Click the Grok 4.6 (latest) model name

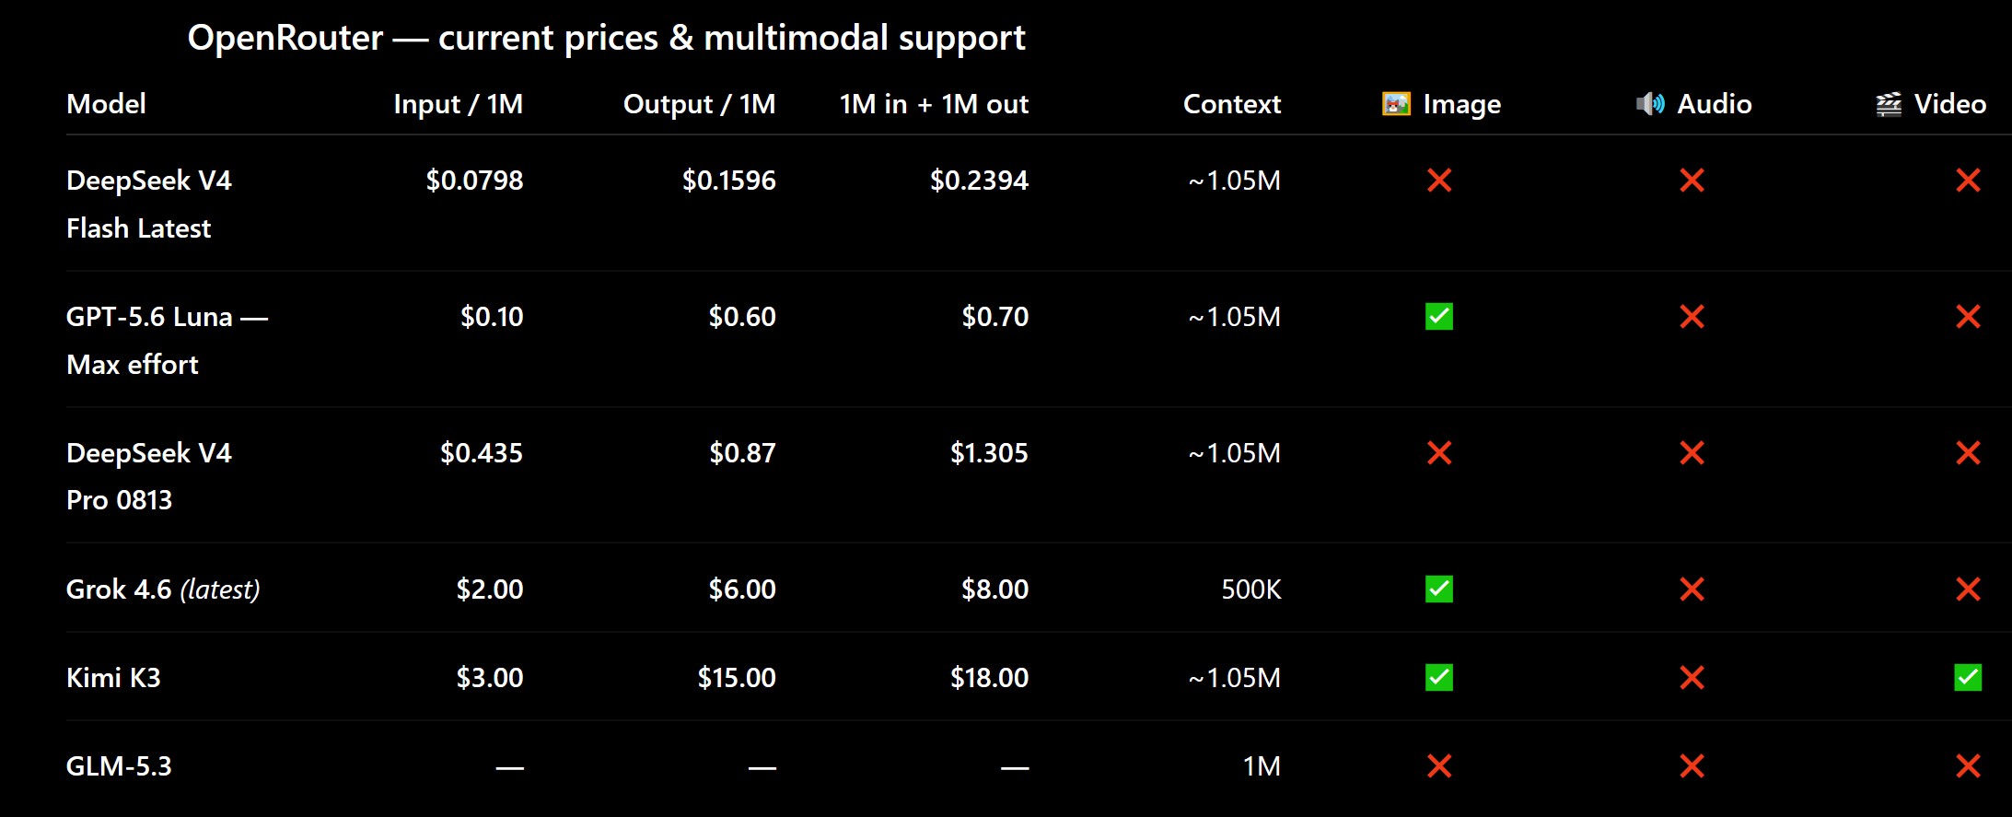coord(163,589)
